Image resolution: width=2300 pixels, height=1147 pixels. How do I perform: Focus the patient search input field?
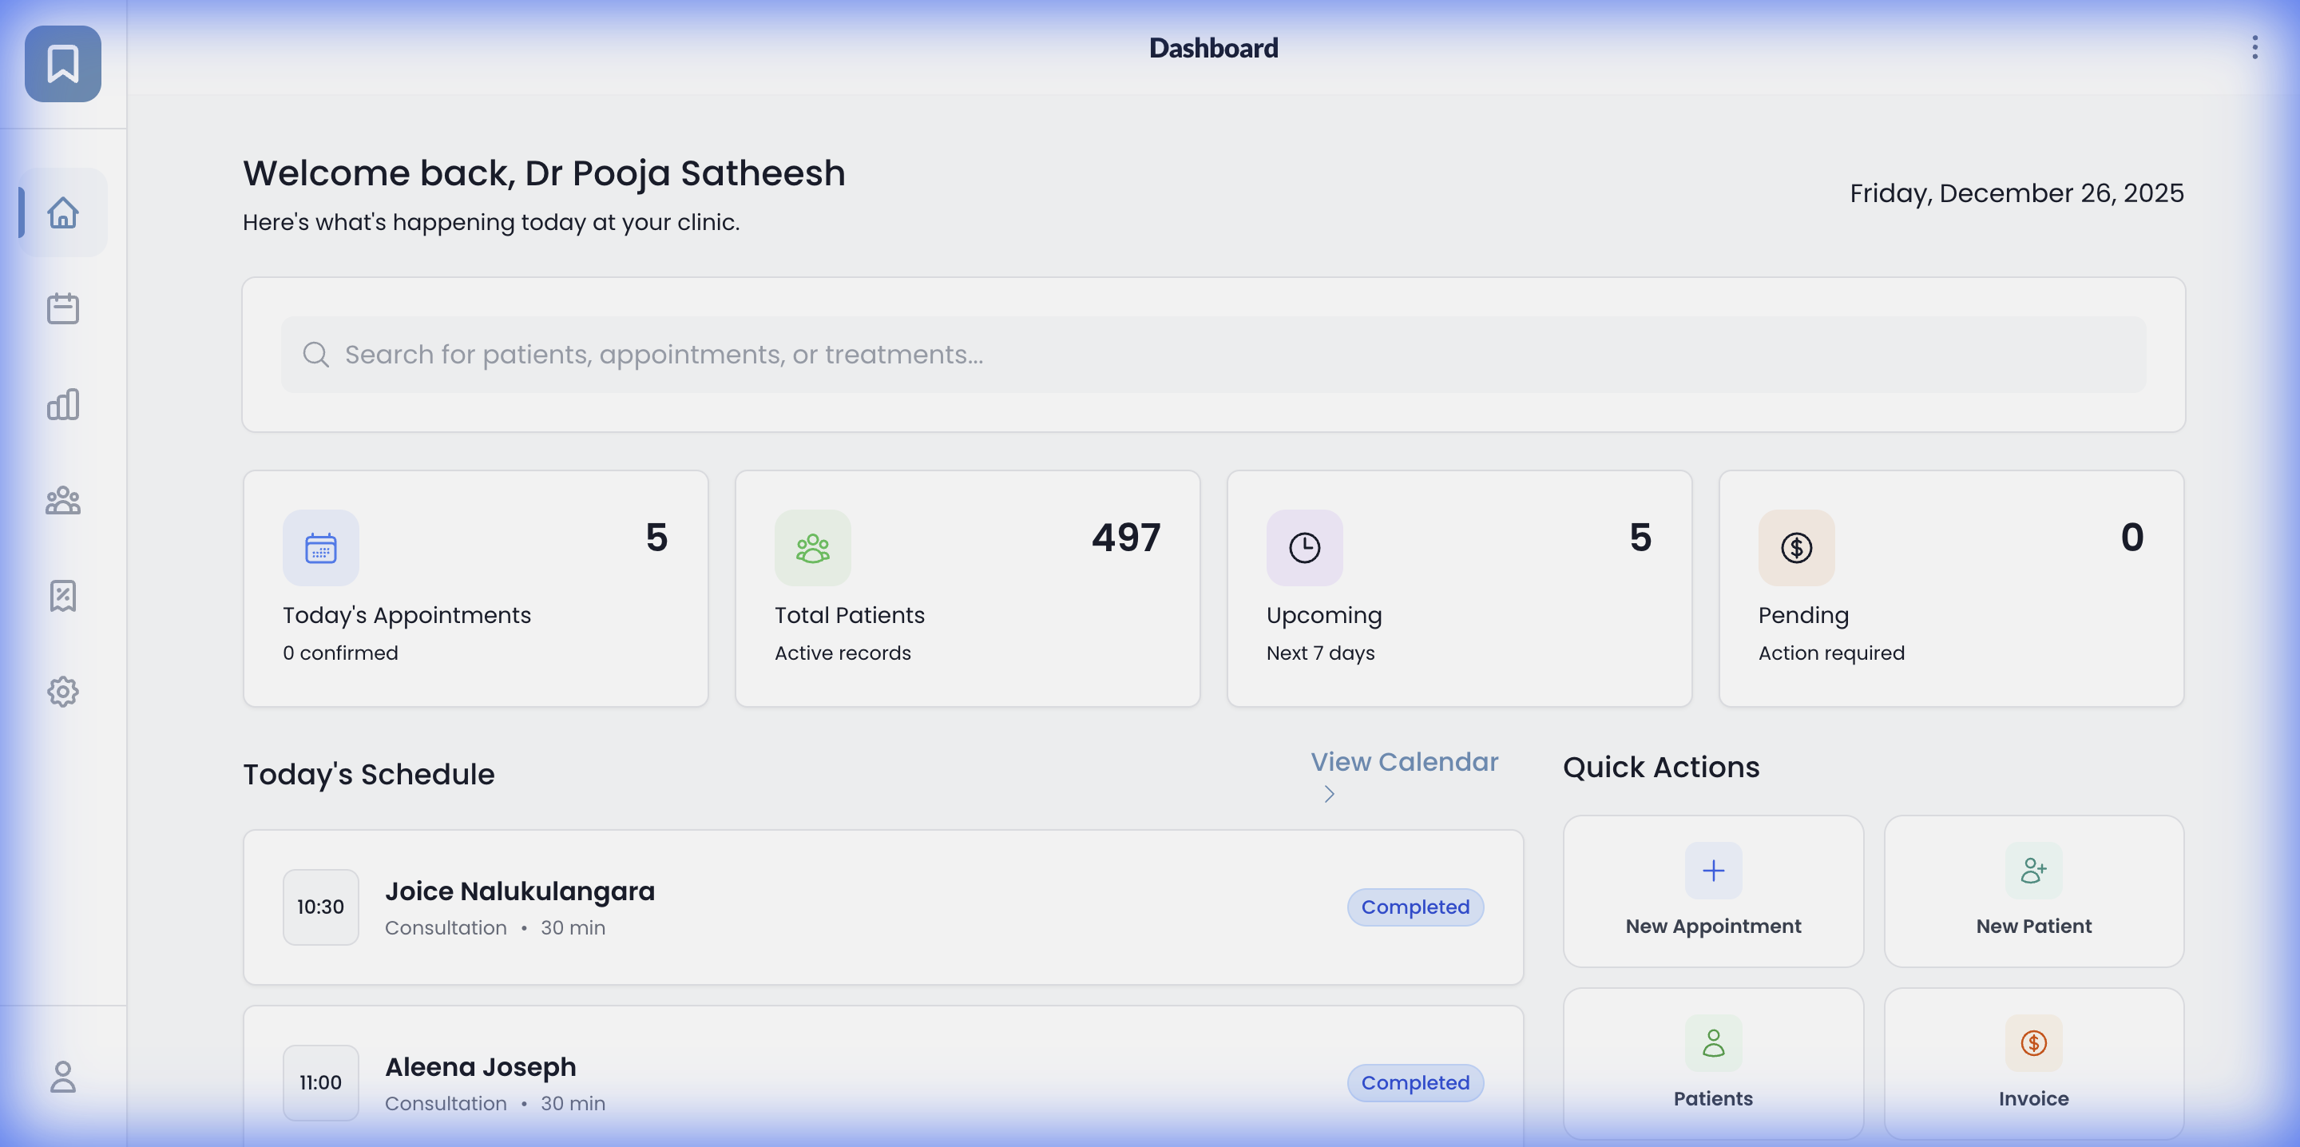(x=1212, y=355)
